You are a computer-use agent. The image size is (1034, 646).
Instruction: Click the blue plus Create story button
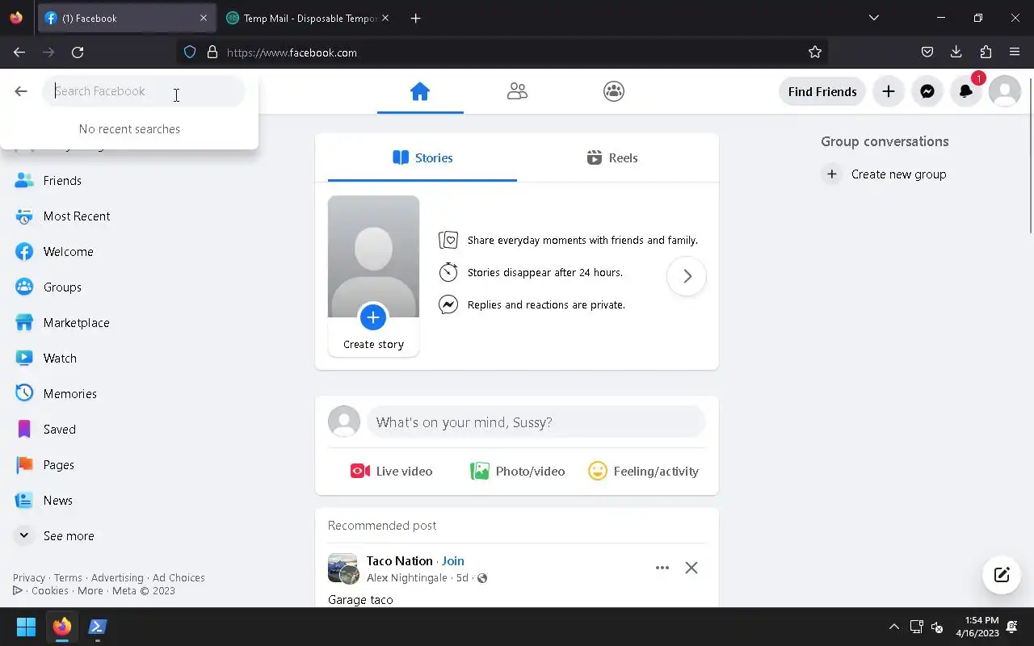tap(373, 317)
